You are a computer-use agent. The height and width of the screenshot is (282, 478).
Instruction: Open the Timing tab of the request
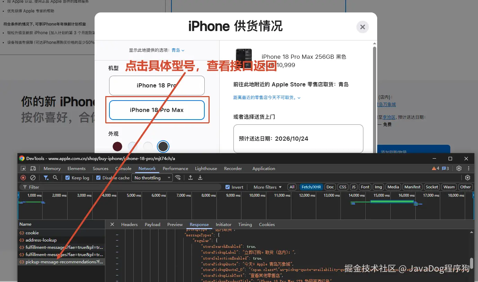coord(245,224)
